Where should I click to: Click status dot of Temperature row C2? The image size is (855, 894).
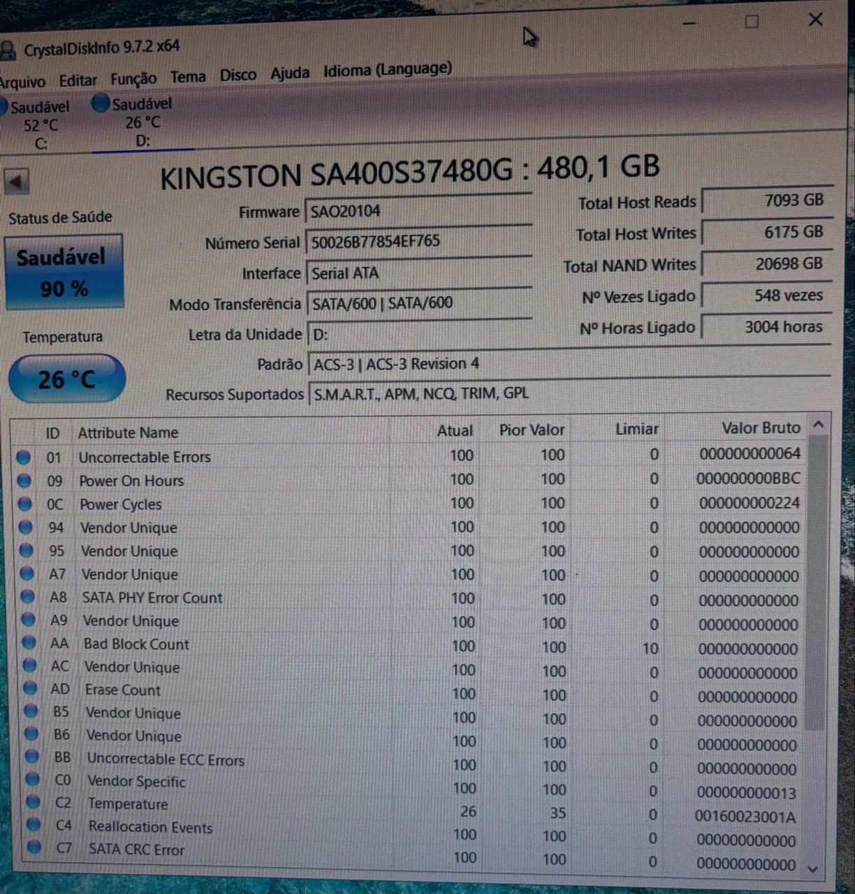point(33,802)
